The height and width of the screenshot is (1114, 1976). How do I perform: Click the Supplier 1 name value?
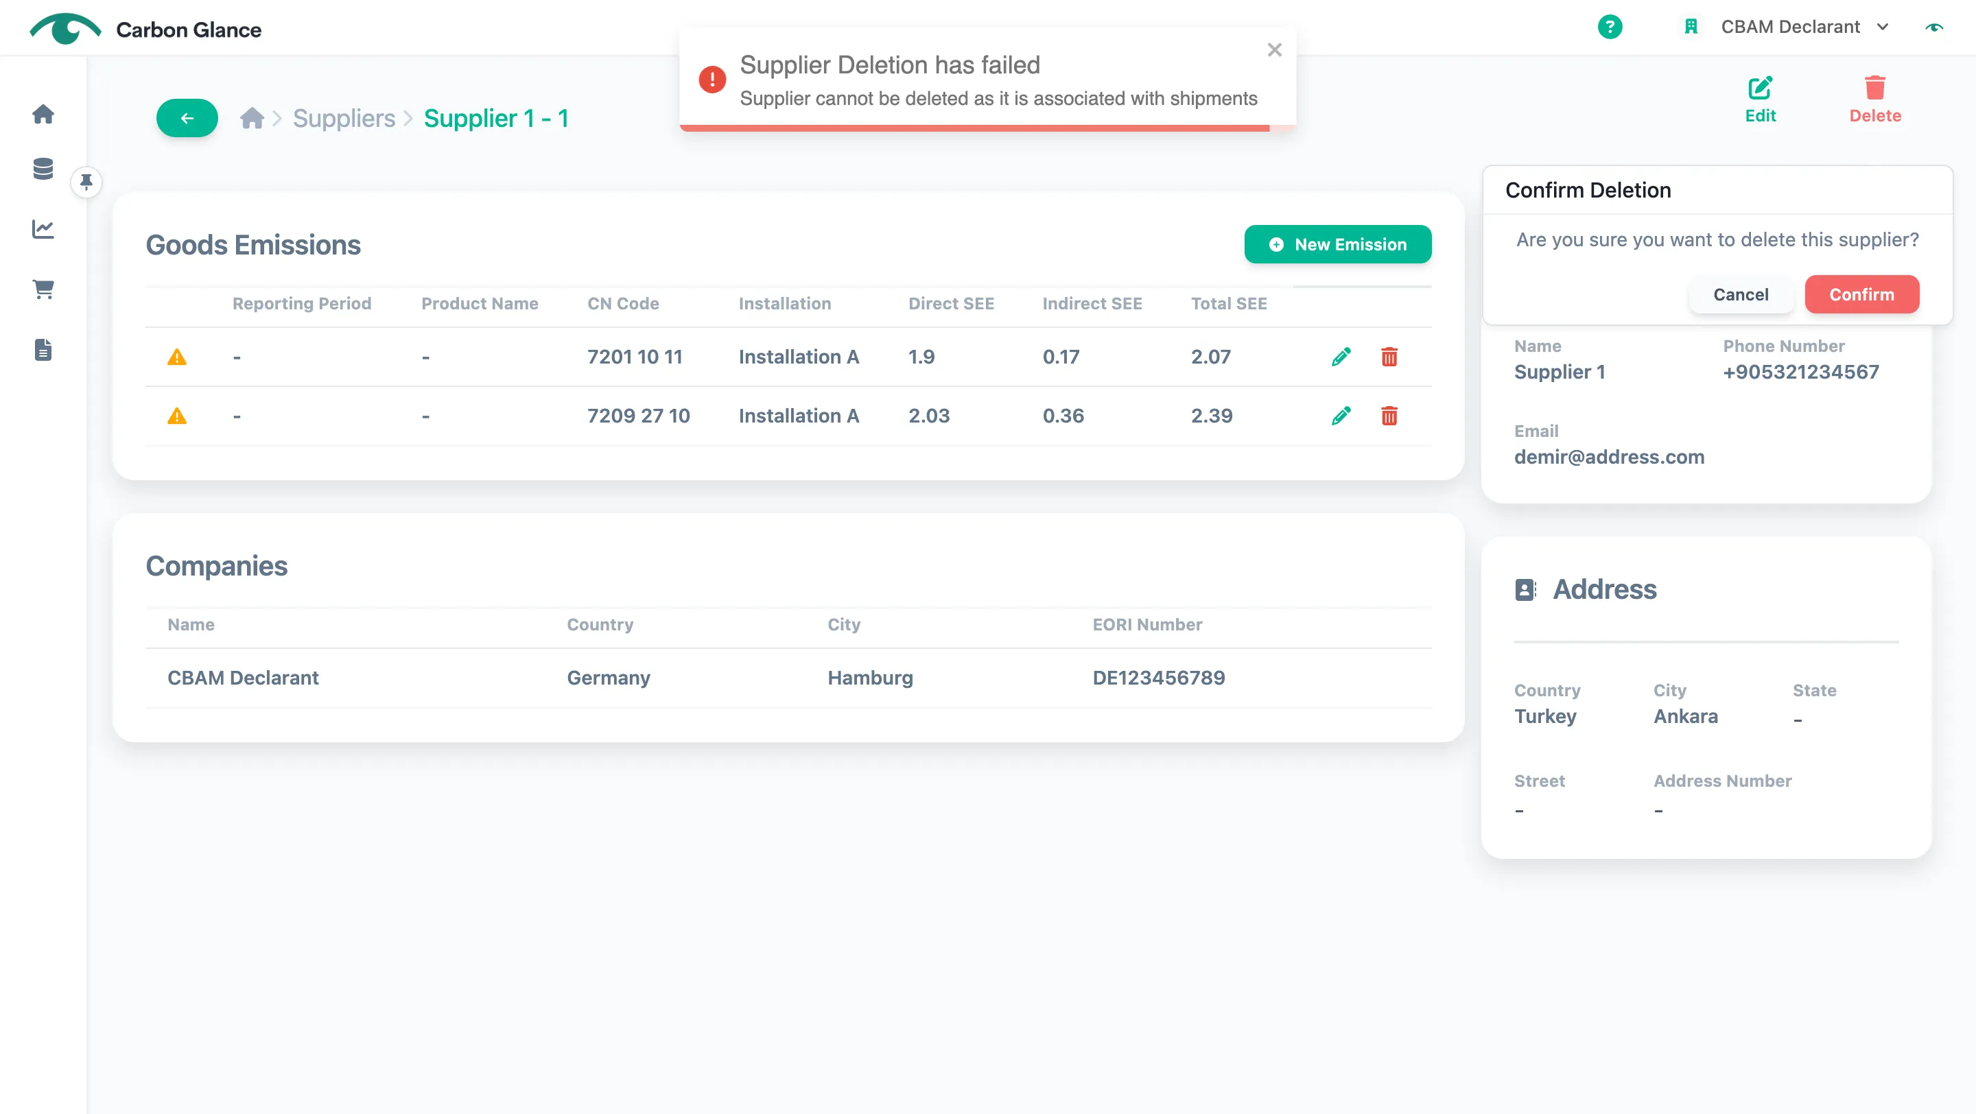(x=1560, y=372)
